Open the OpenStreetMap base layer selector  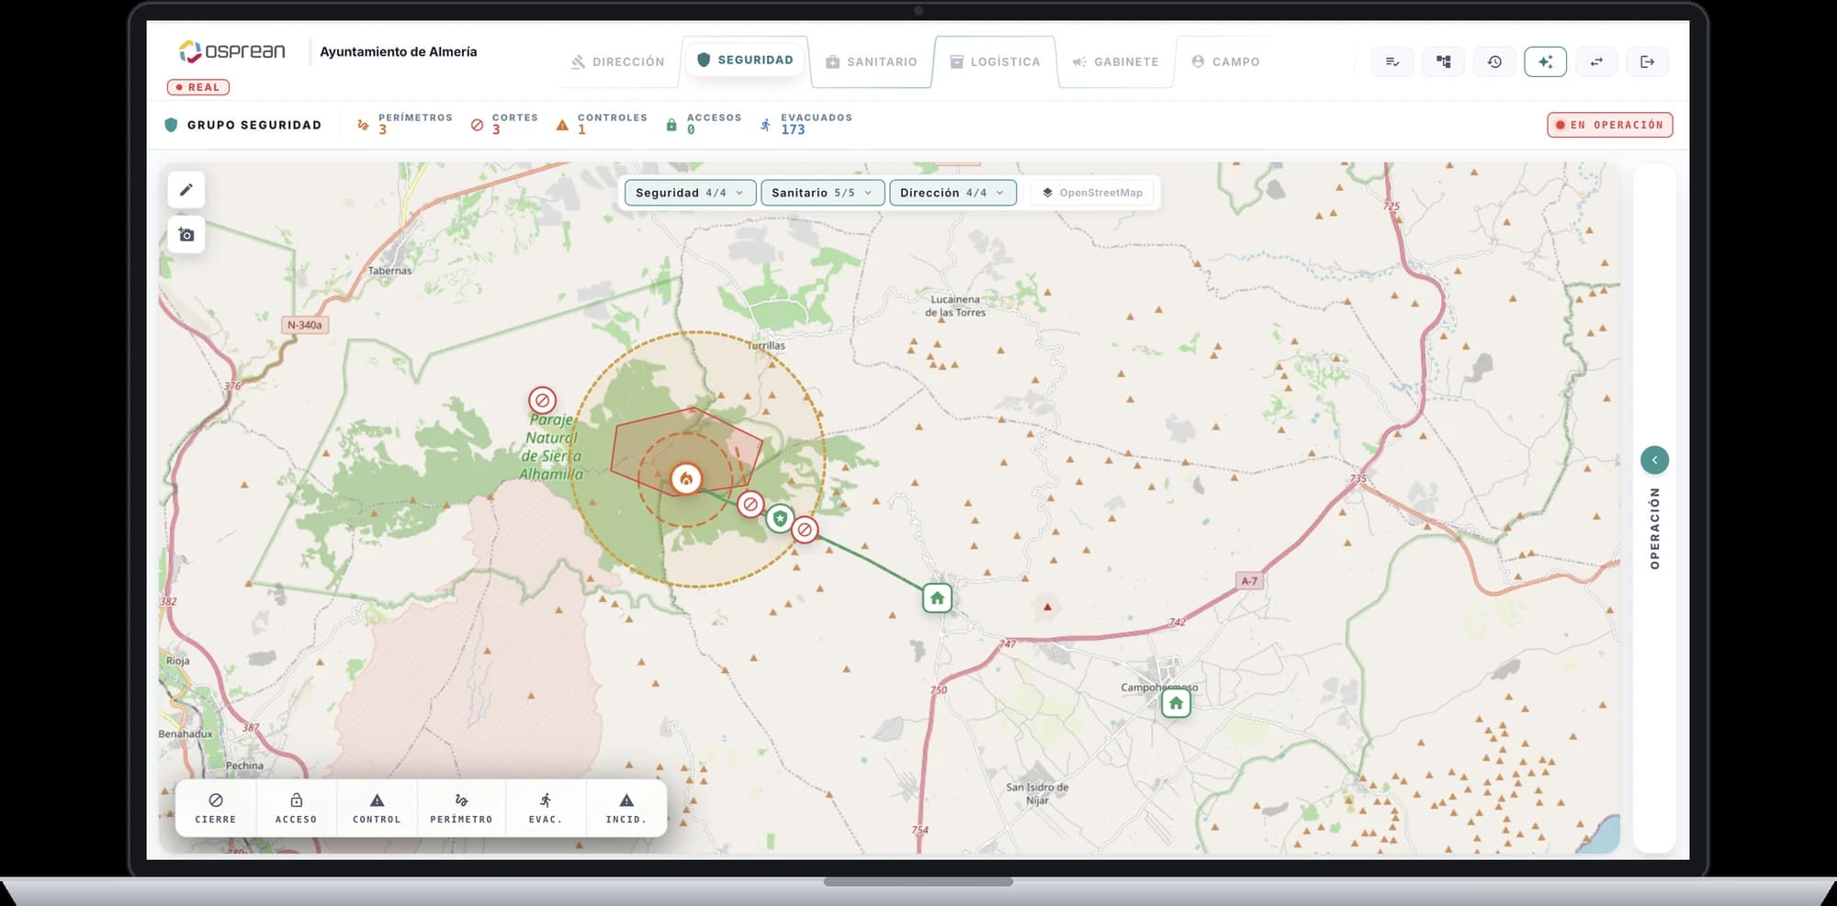[1092, 193]
